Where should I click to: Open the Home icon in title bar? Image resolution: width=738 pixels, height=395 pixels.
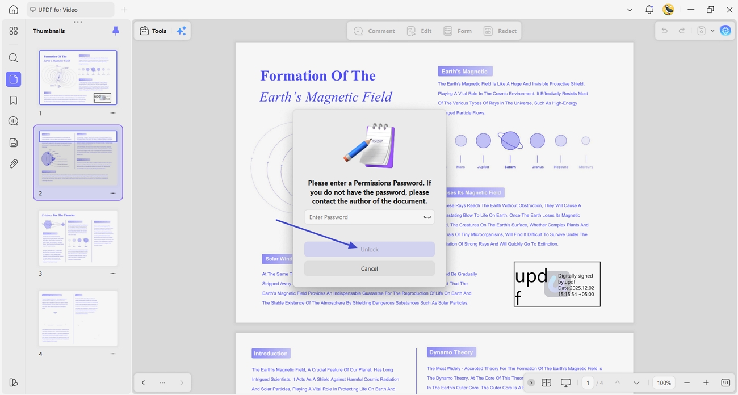[x=14, y=10]
